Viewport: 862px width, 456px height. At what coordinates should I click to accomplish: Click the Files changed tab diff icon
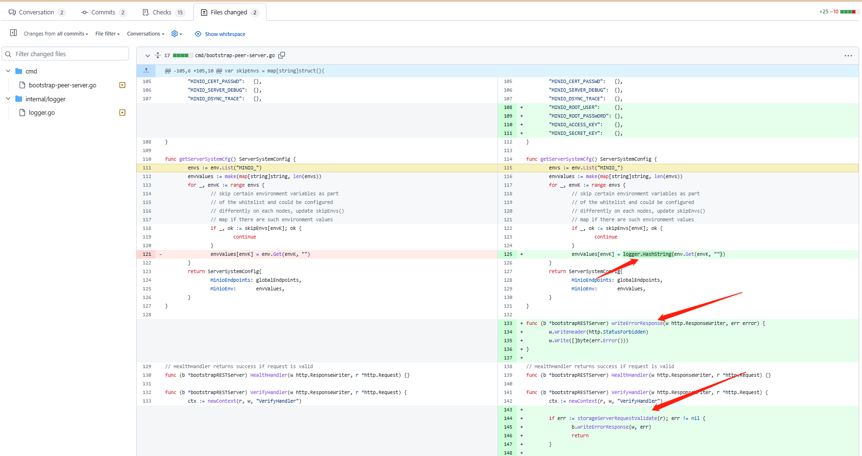click(x=204, y=12)
